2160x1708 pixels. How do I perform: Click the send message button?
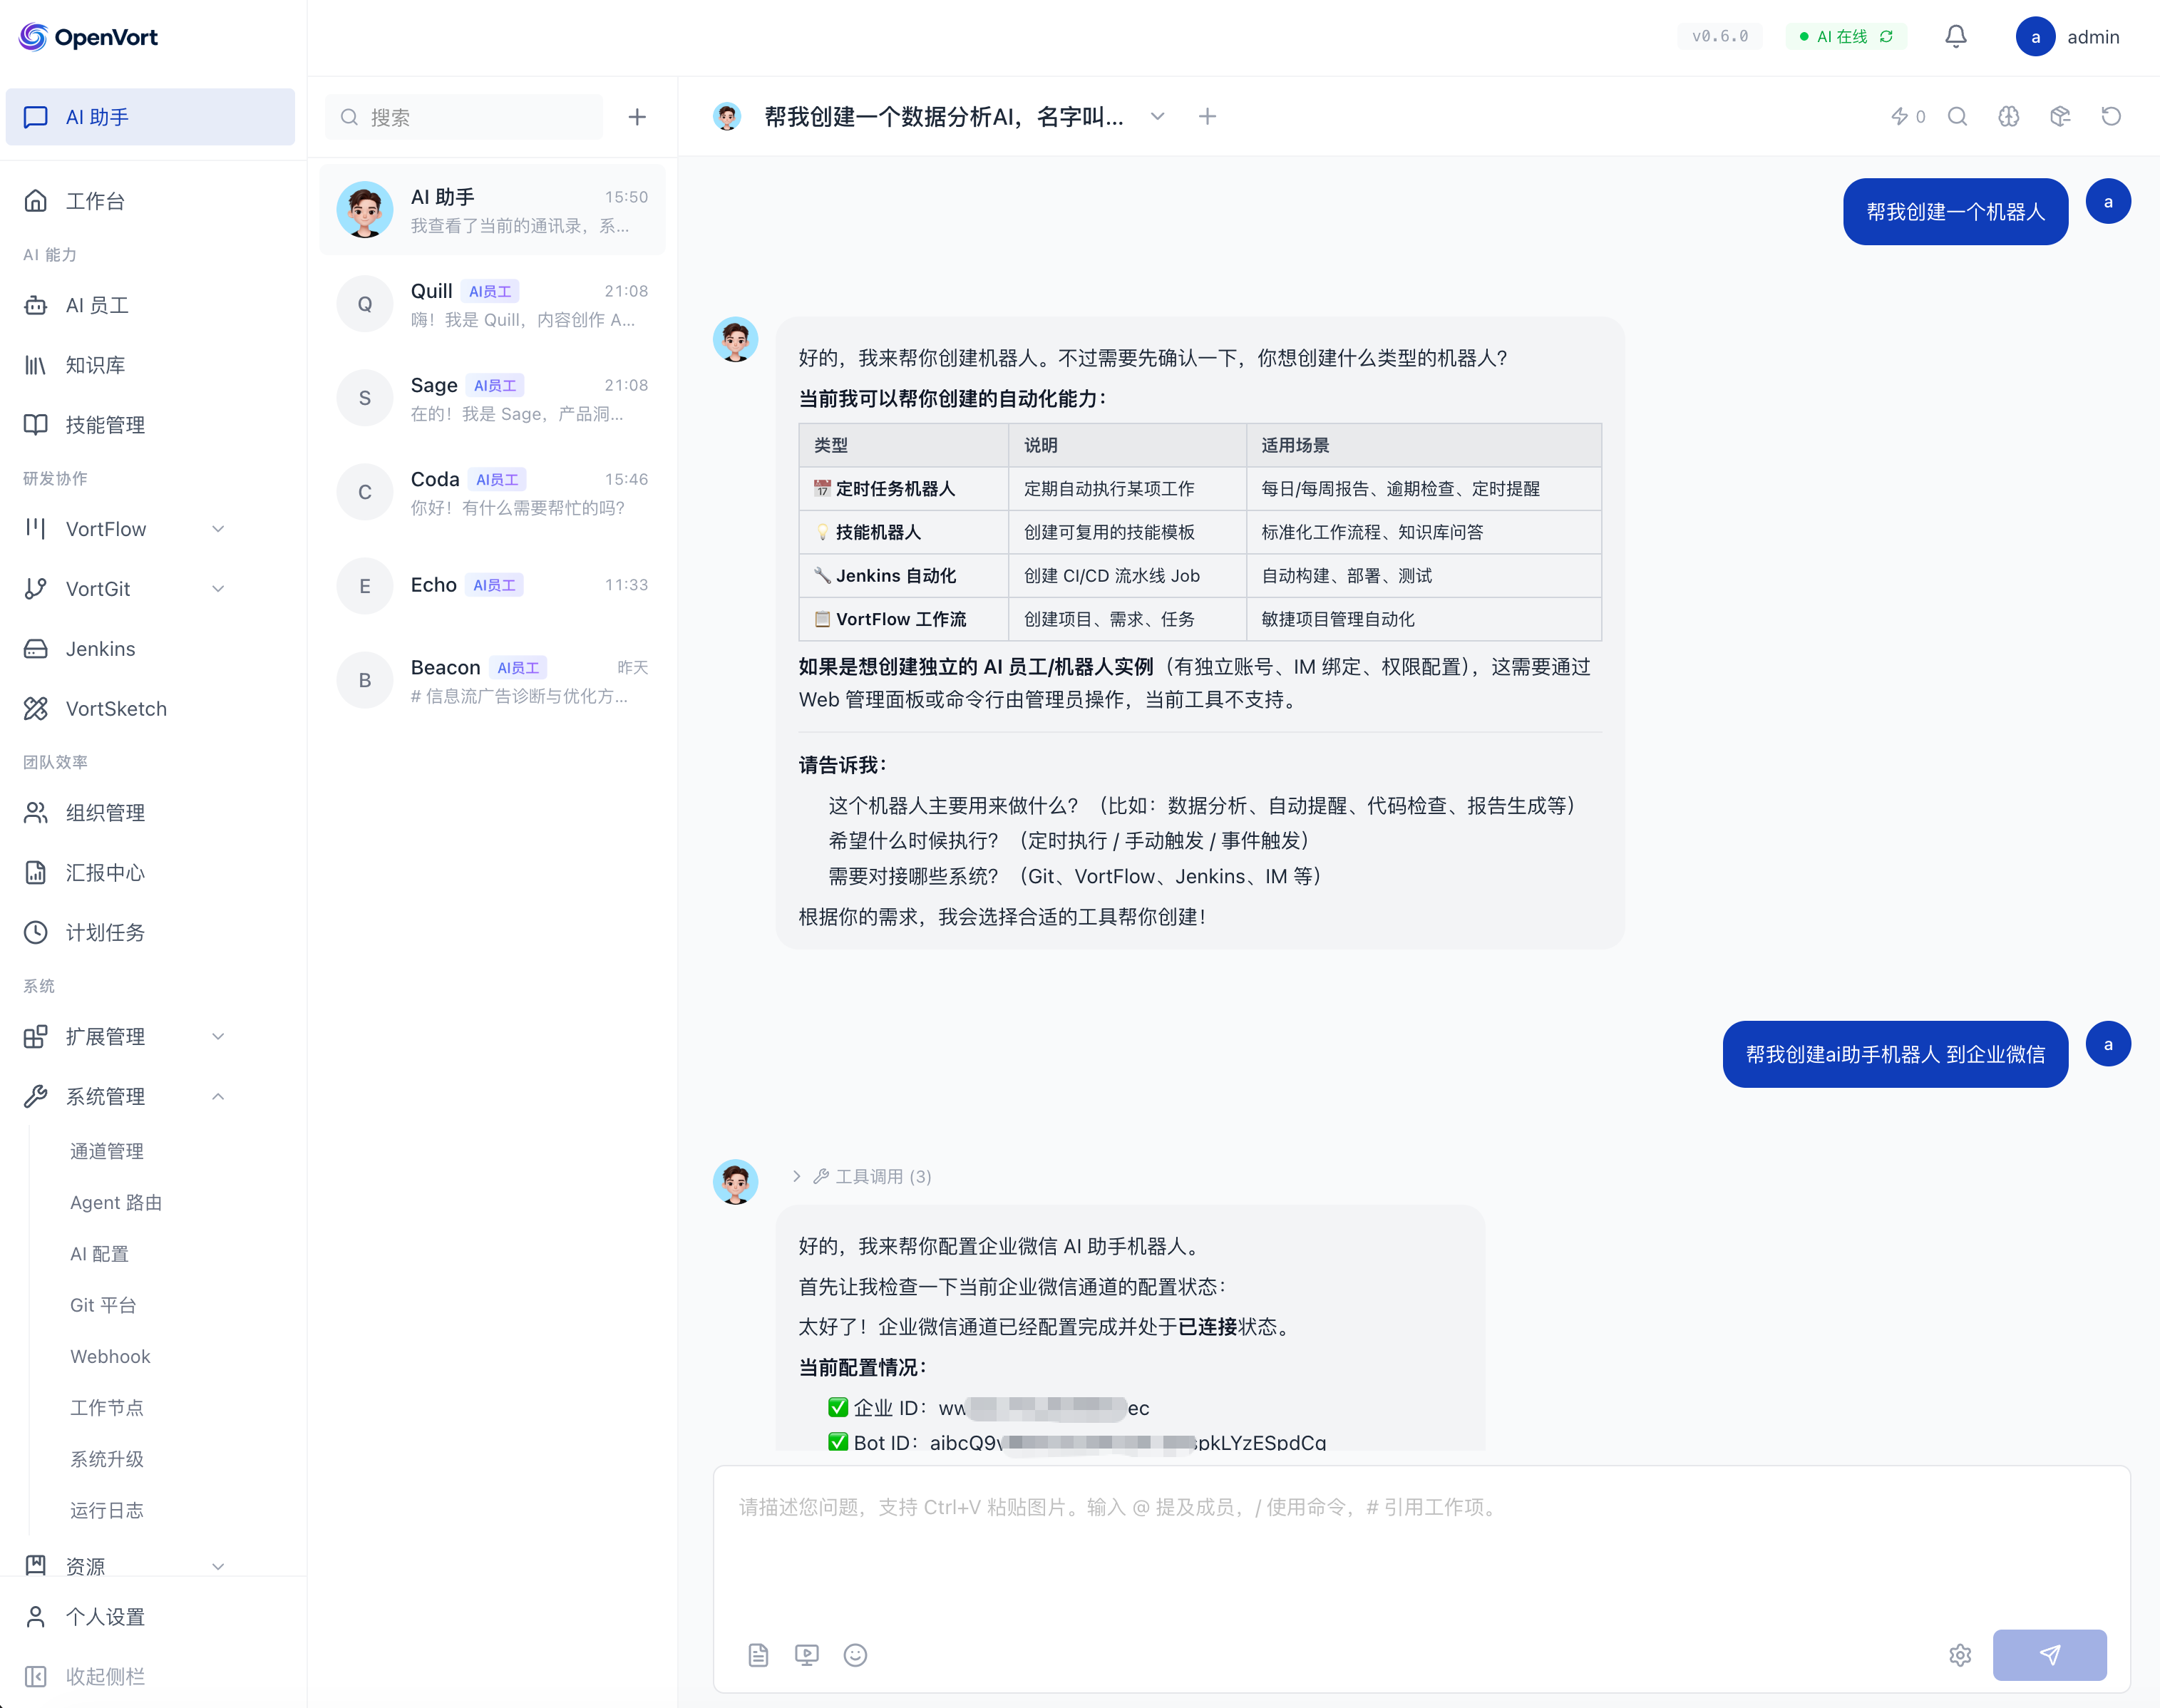(x=2049, y=1655)
